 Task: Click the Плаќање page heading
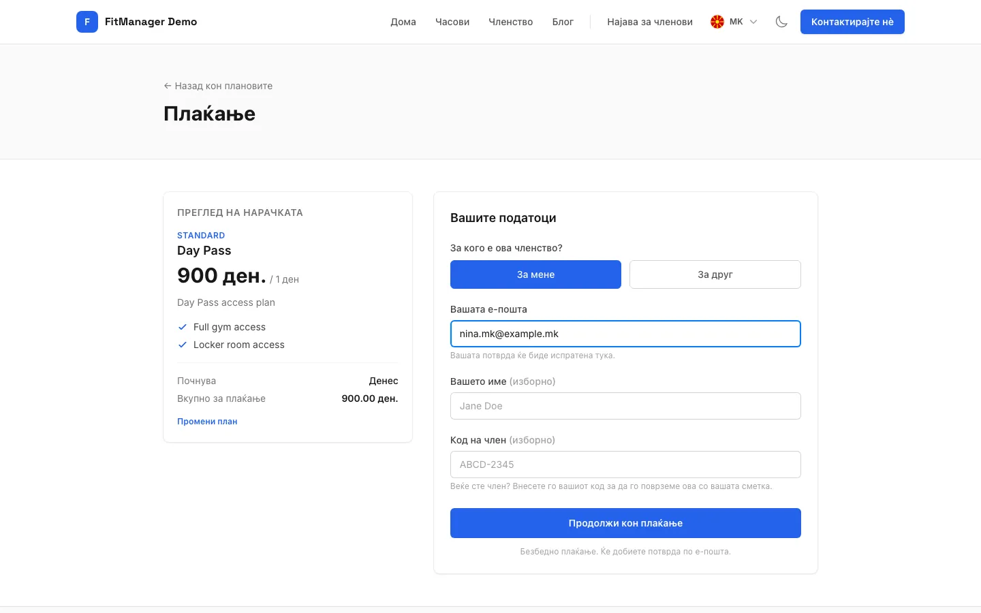click(210, 114)
